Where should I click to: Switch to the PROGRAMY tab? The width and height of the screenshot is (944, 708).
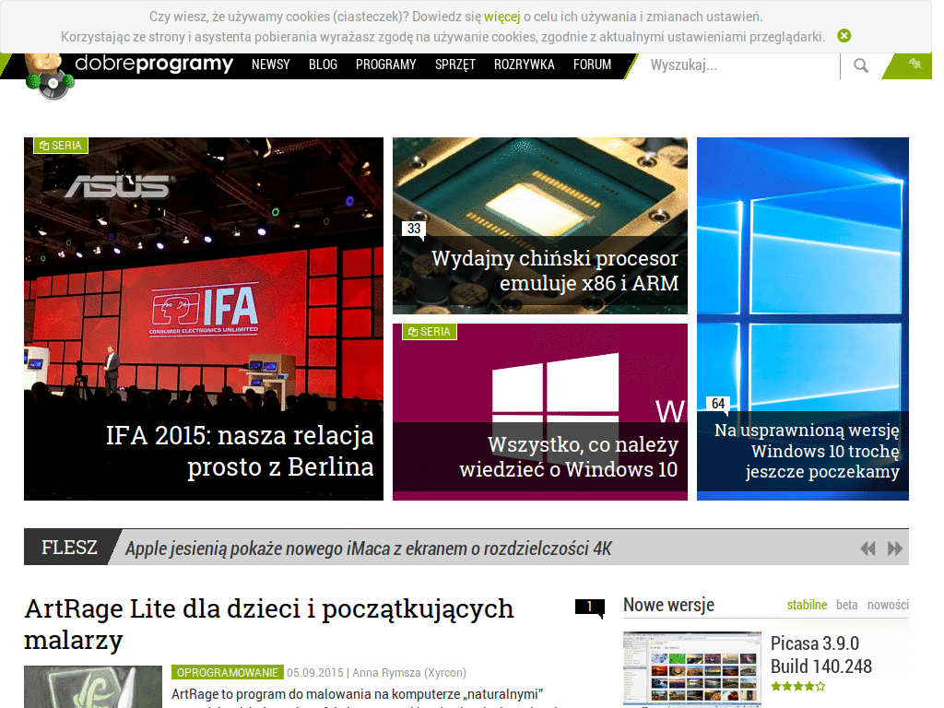[x=385, y=65]
